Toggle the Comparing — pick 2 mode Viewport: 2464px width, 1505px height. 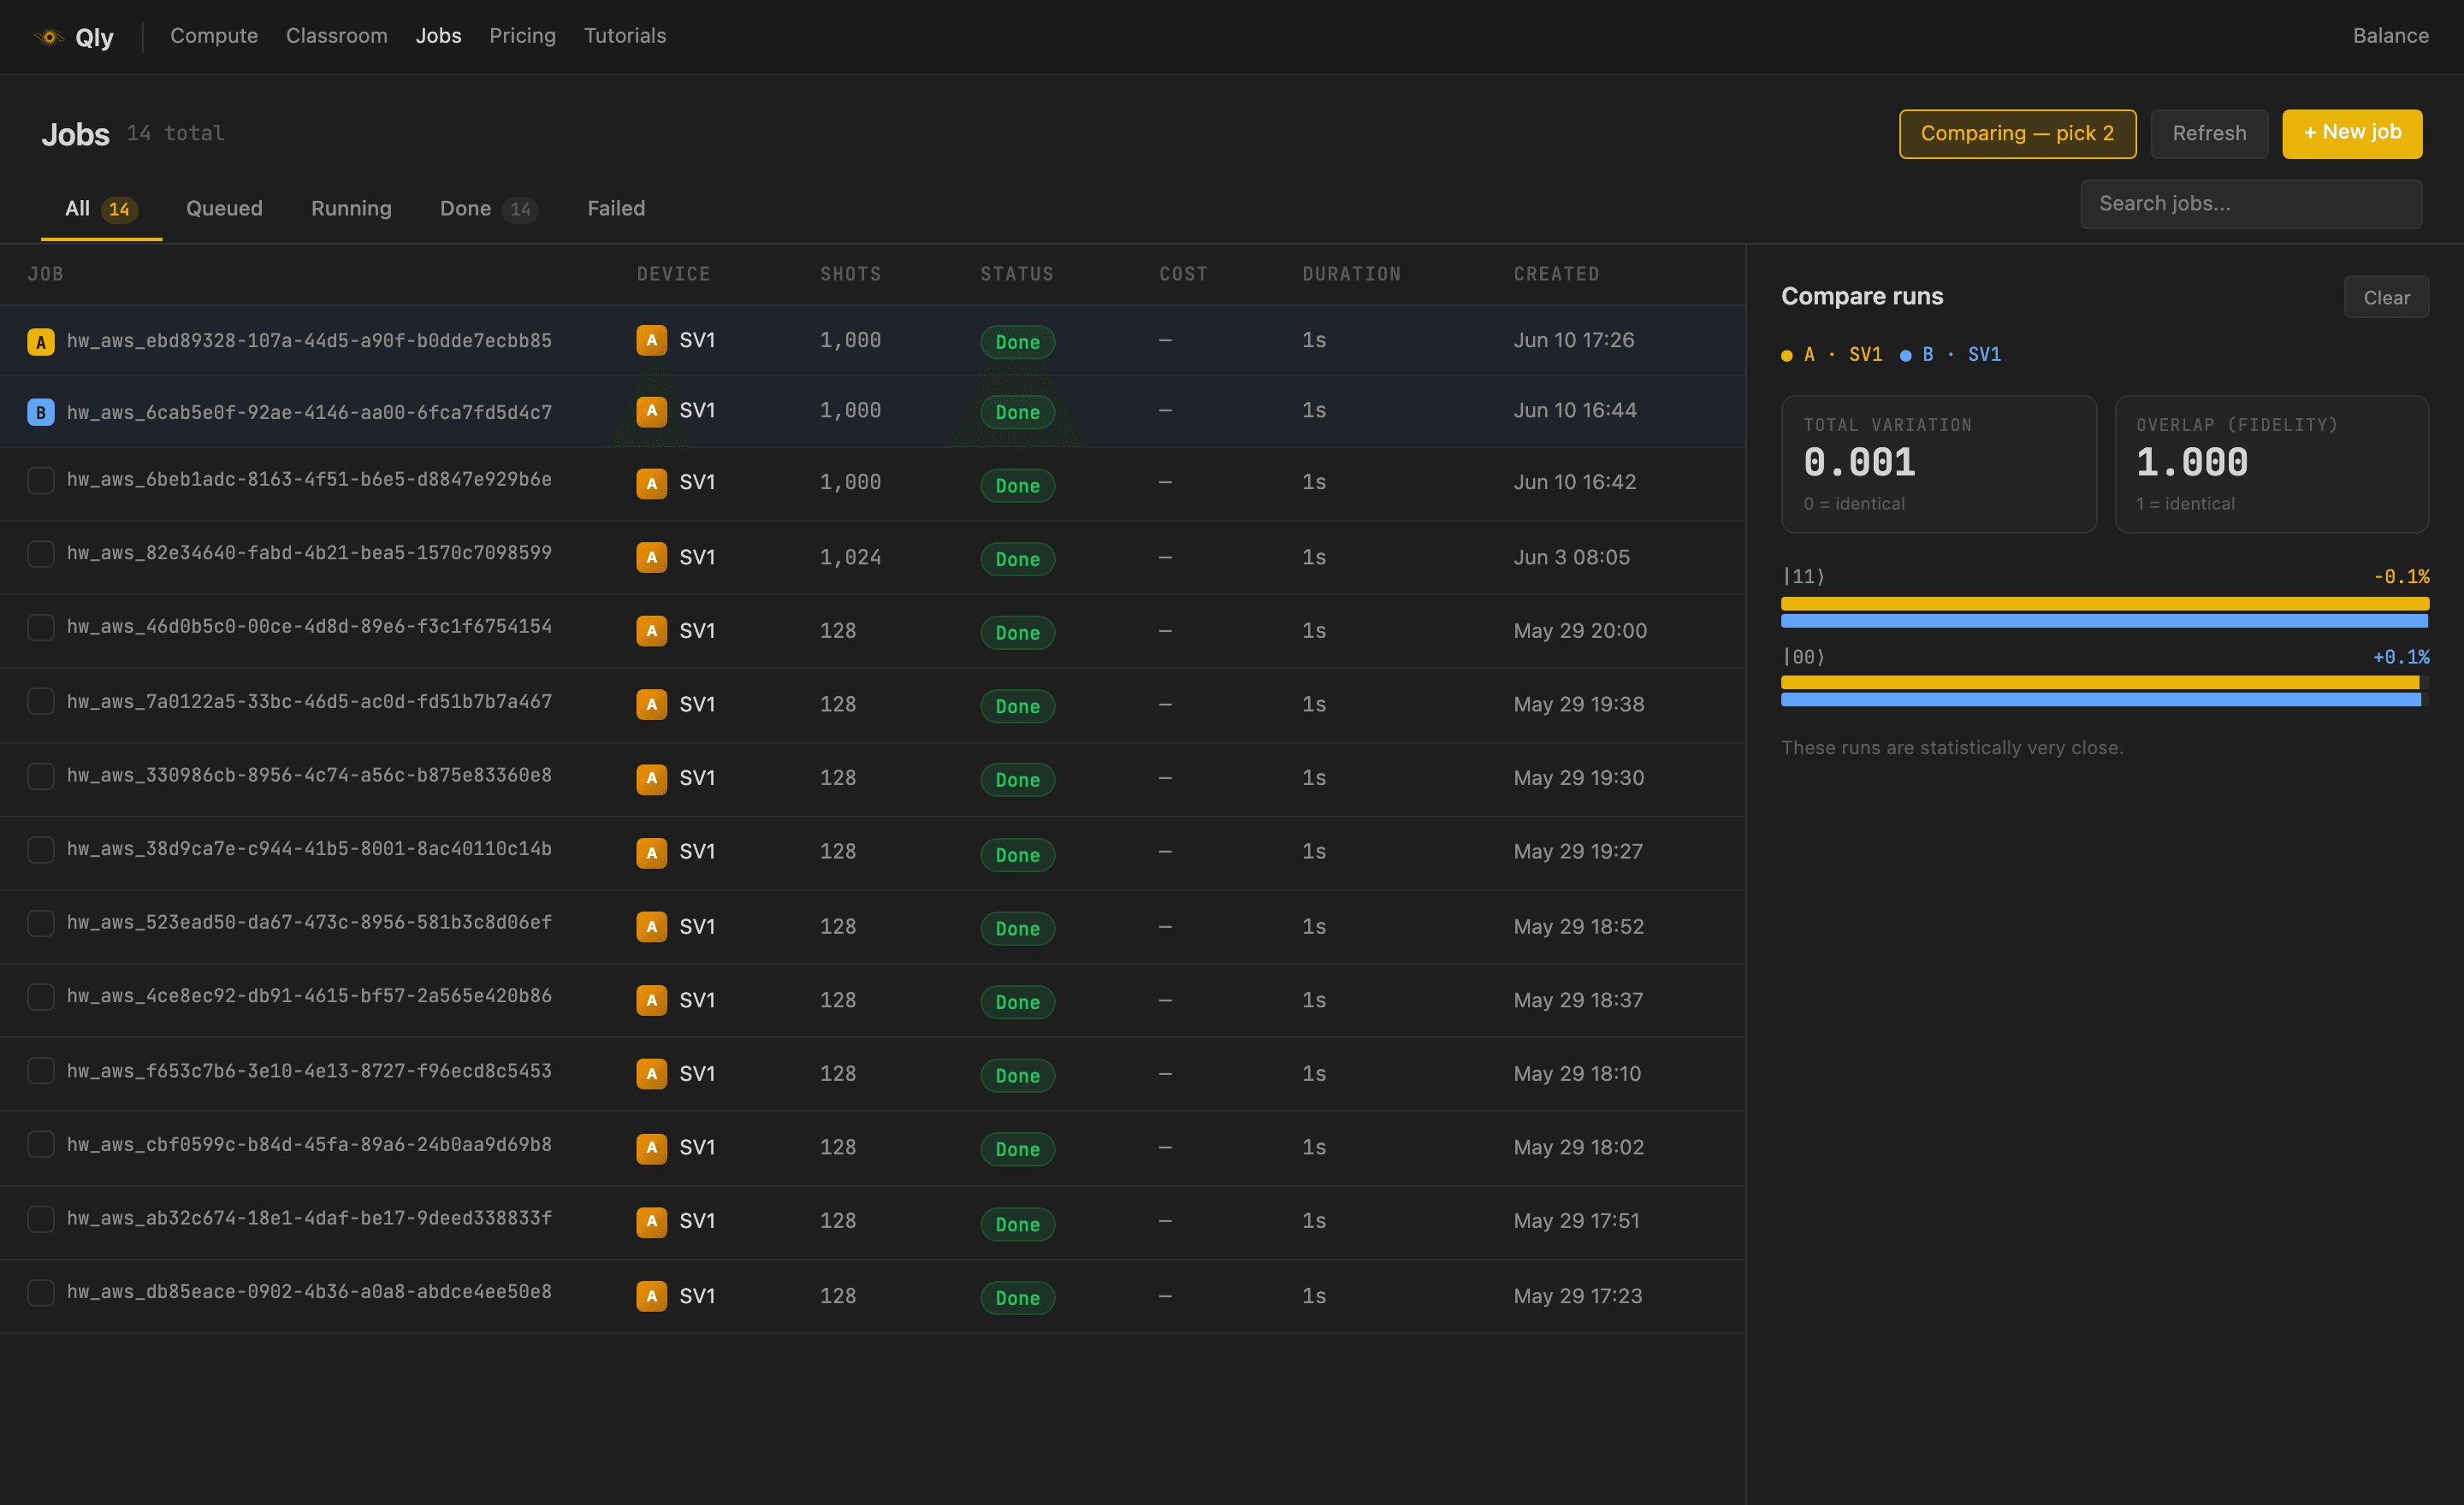pos(2017,134)
